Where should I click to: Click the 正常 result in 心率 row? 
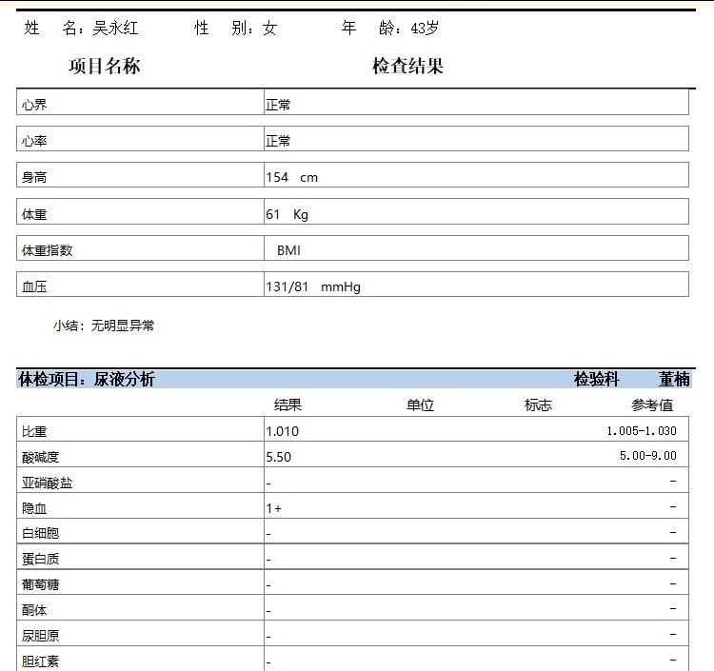(x=278, y=141)
